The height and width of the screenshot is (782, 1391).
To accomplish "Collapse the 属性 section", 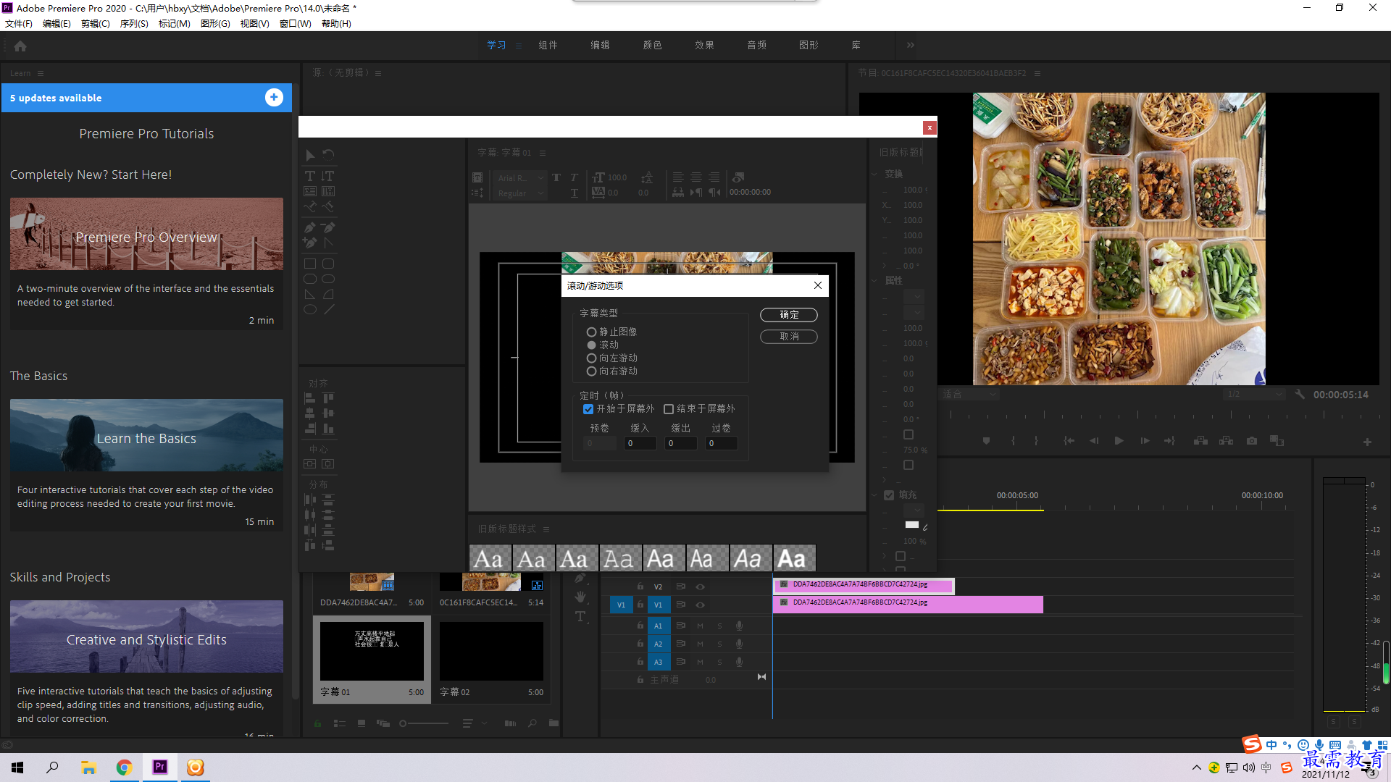I will click(874, 280).
